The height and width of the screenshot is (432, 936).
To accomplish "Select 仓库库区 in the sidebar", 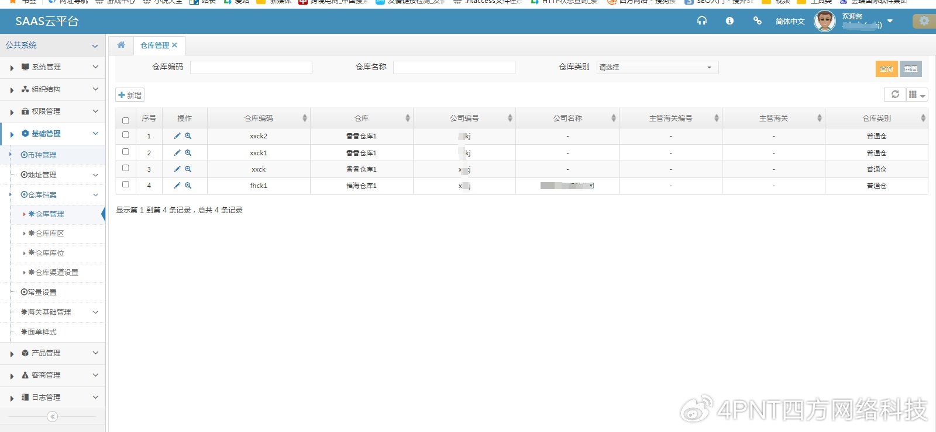I will 50,234.
